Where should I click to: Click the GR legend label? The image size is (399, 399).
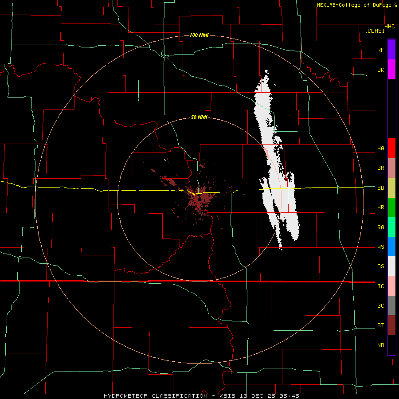click(380, 168)
